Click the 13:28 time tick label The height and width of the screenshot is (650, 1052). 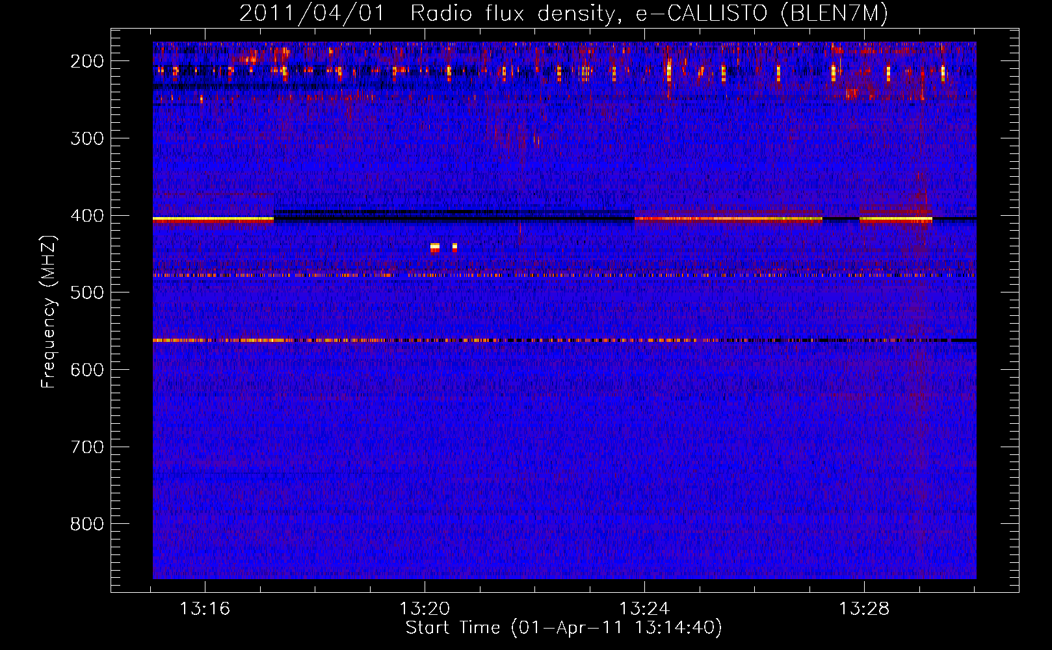pos(864,609)
